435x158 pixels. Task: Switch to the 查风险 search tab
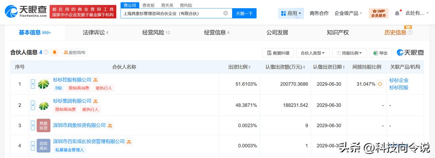186,5
